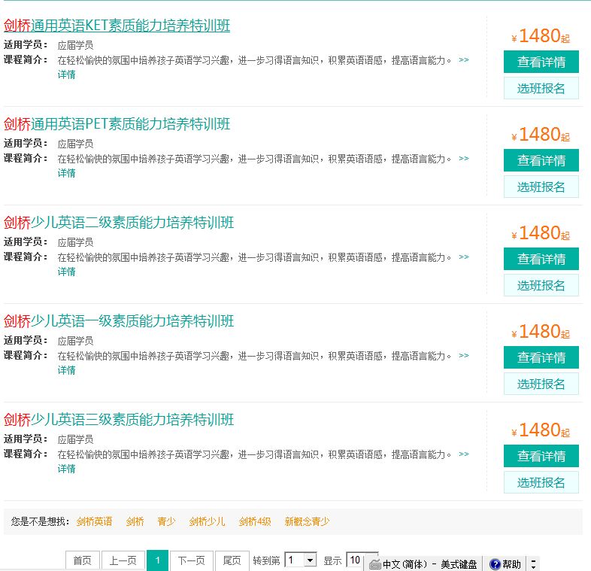Open 详情 link under 少儿英语三级 intro

pos(66,468)
